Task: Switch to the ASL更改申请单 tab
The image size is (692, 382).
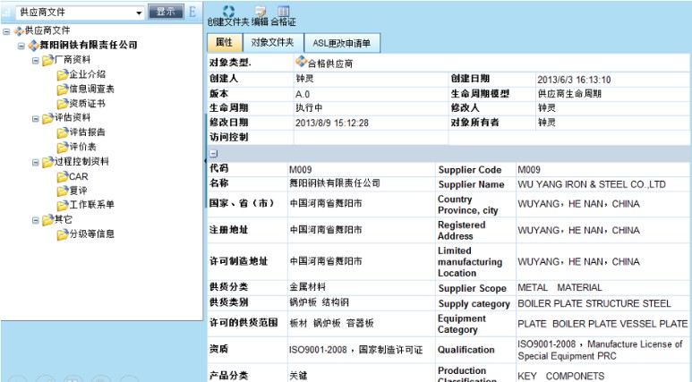Action: [342, 43]
